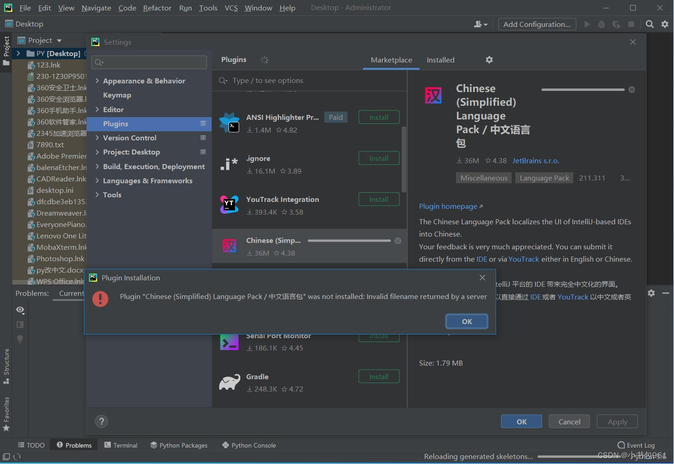Click the plugin search field in Marketplace
Screen dimensions: 674x464
[x=310, y=81]
